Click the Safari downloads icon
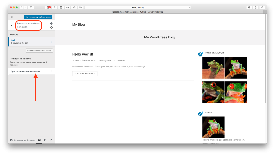Image resolution: width=275 pixels, height=155 pixels. tap(250, 7)
